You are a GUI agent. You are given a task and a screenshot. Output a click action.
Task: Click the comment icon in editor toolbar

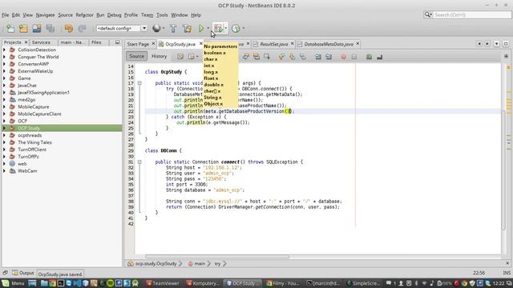[x=369, y=57]
